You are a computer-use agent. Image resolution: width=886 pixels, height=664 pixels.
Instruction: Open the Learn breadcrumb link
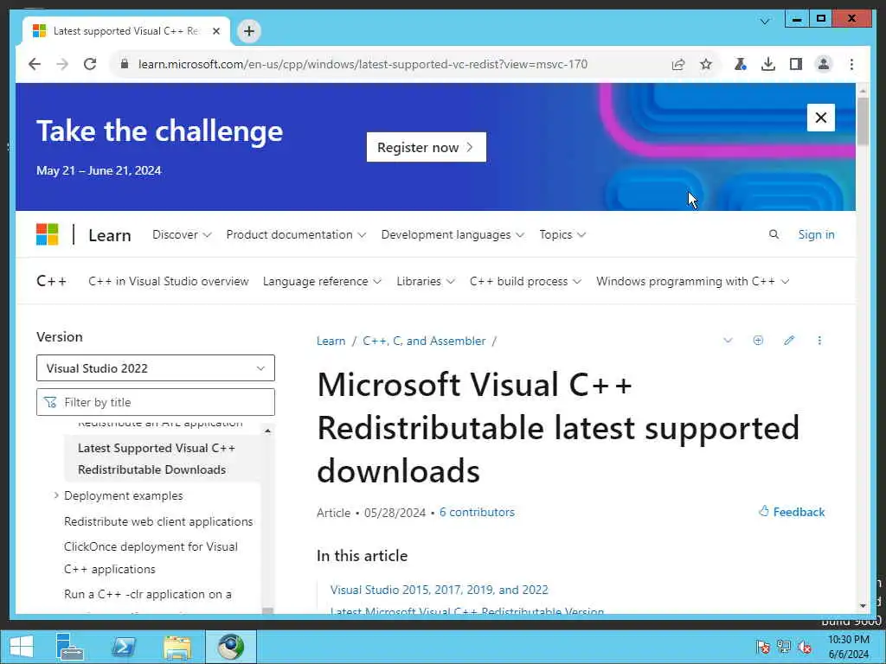pos(331,341)
